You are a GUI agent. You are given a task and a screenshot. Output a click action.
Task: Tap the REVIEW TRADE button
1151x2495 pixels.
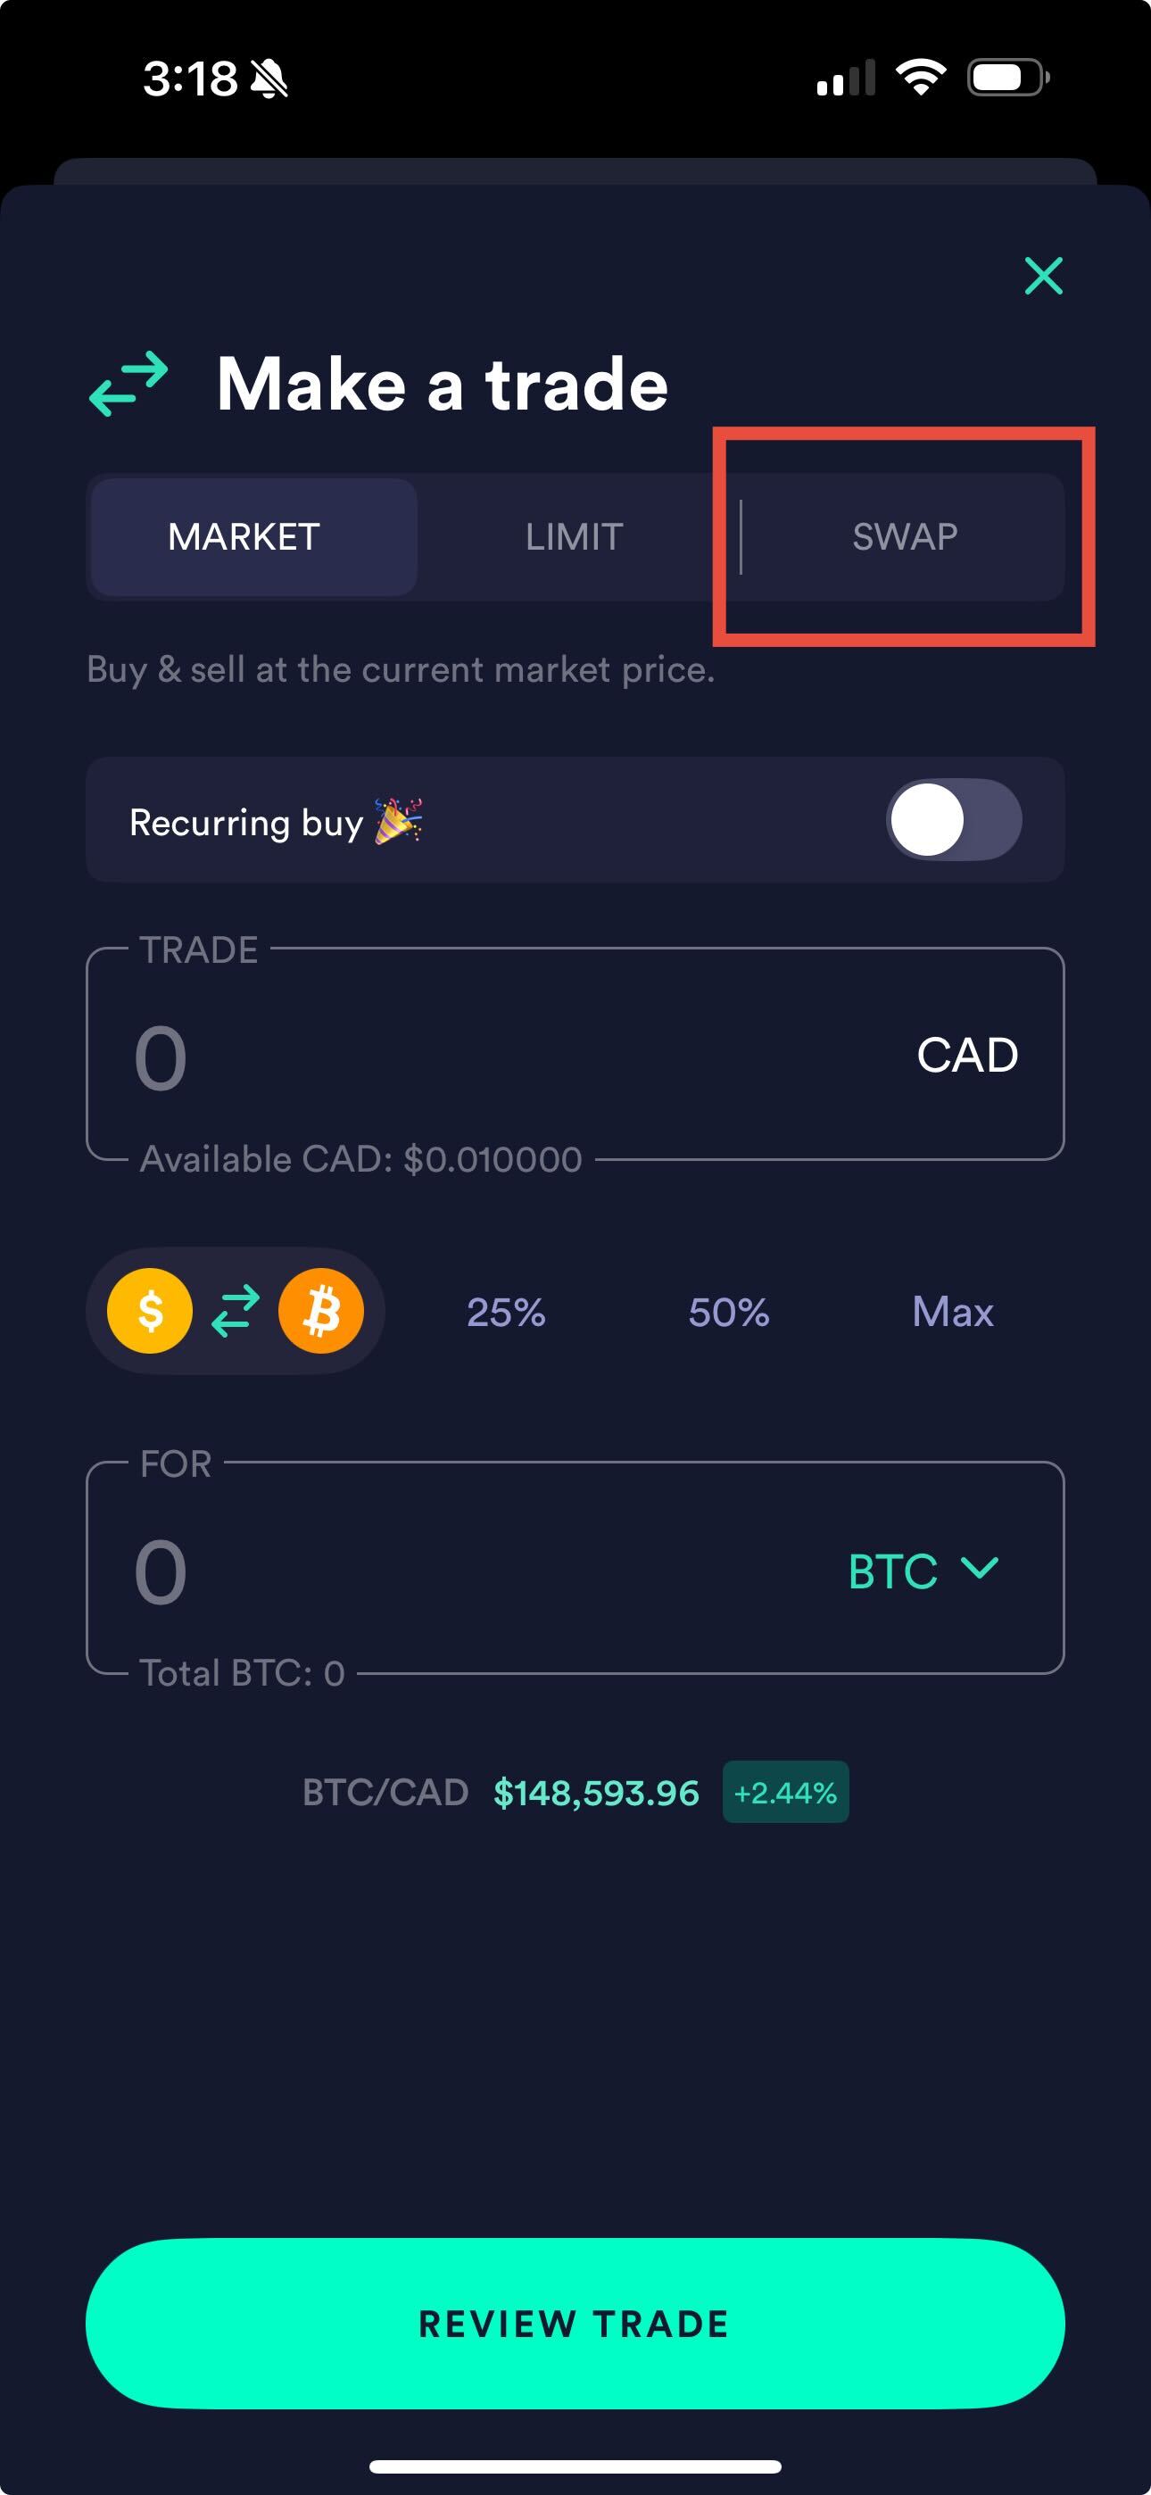point(575,2324)
